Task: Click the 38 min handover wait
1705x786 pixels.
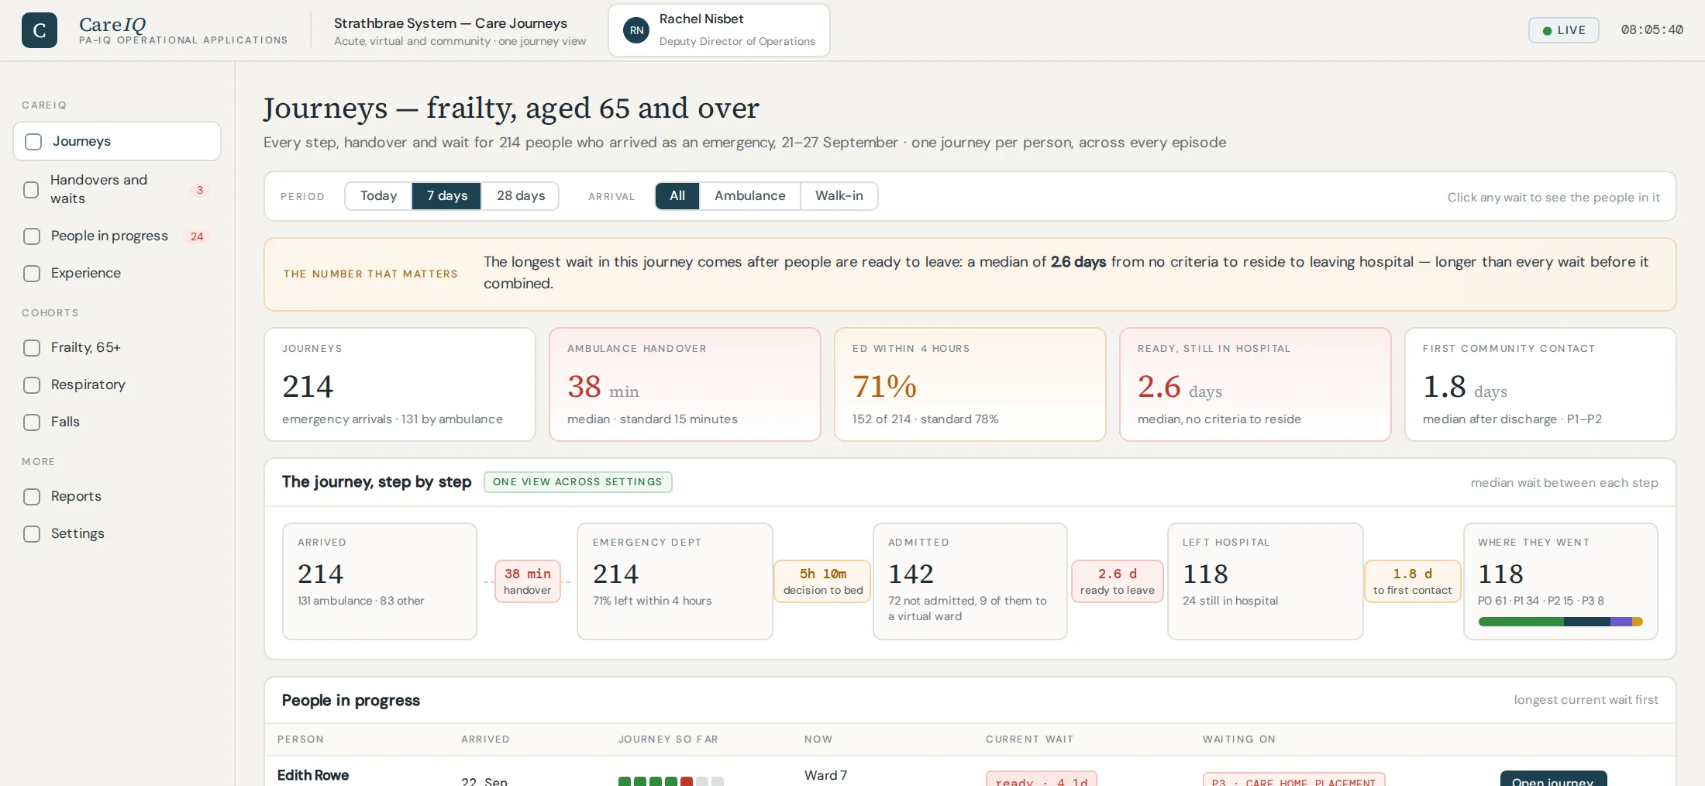Action: [x=527, y=581]
